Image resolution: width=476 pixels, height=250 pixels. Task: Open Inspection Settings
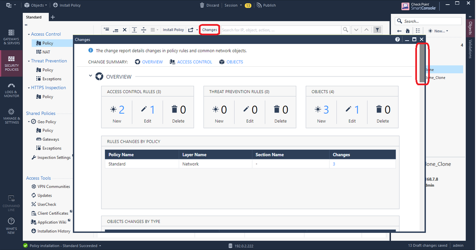[x=51, y=157]
